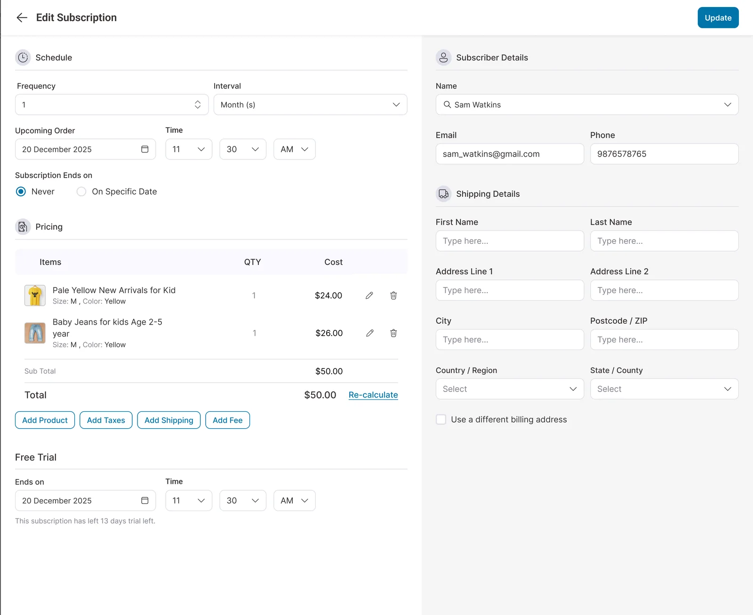Viewport: 753px width, 615px height.
Task: Focus the Address Line 1 field
Action: (x=510, y=290)
